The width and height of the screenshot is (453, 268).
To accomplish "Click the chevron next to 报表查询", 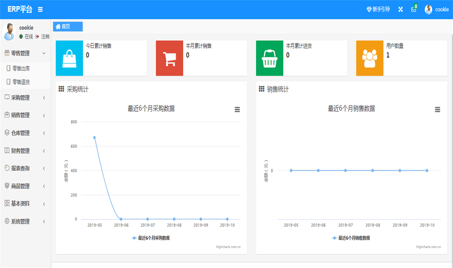I will pos(44,168).
